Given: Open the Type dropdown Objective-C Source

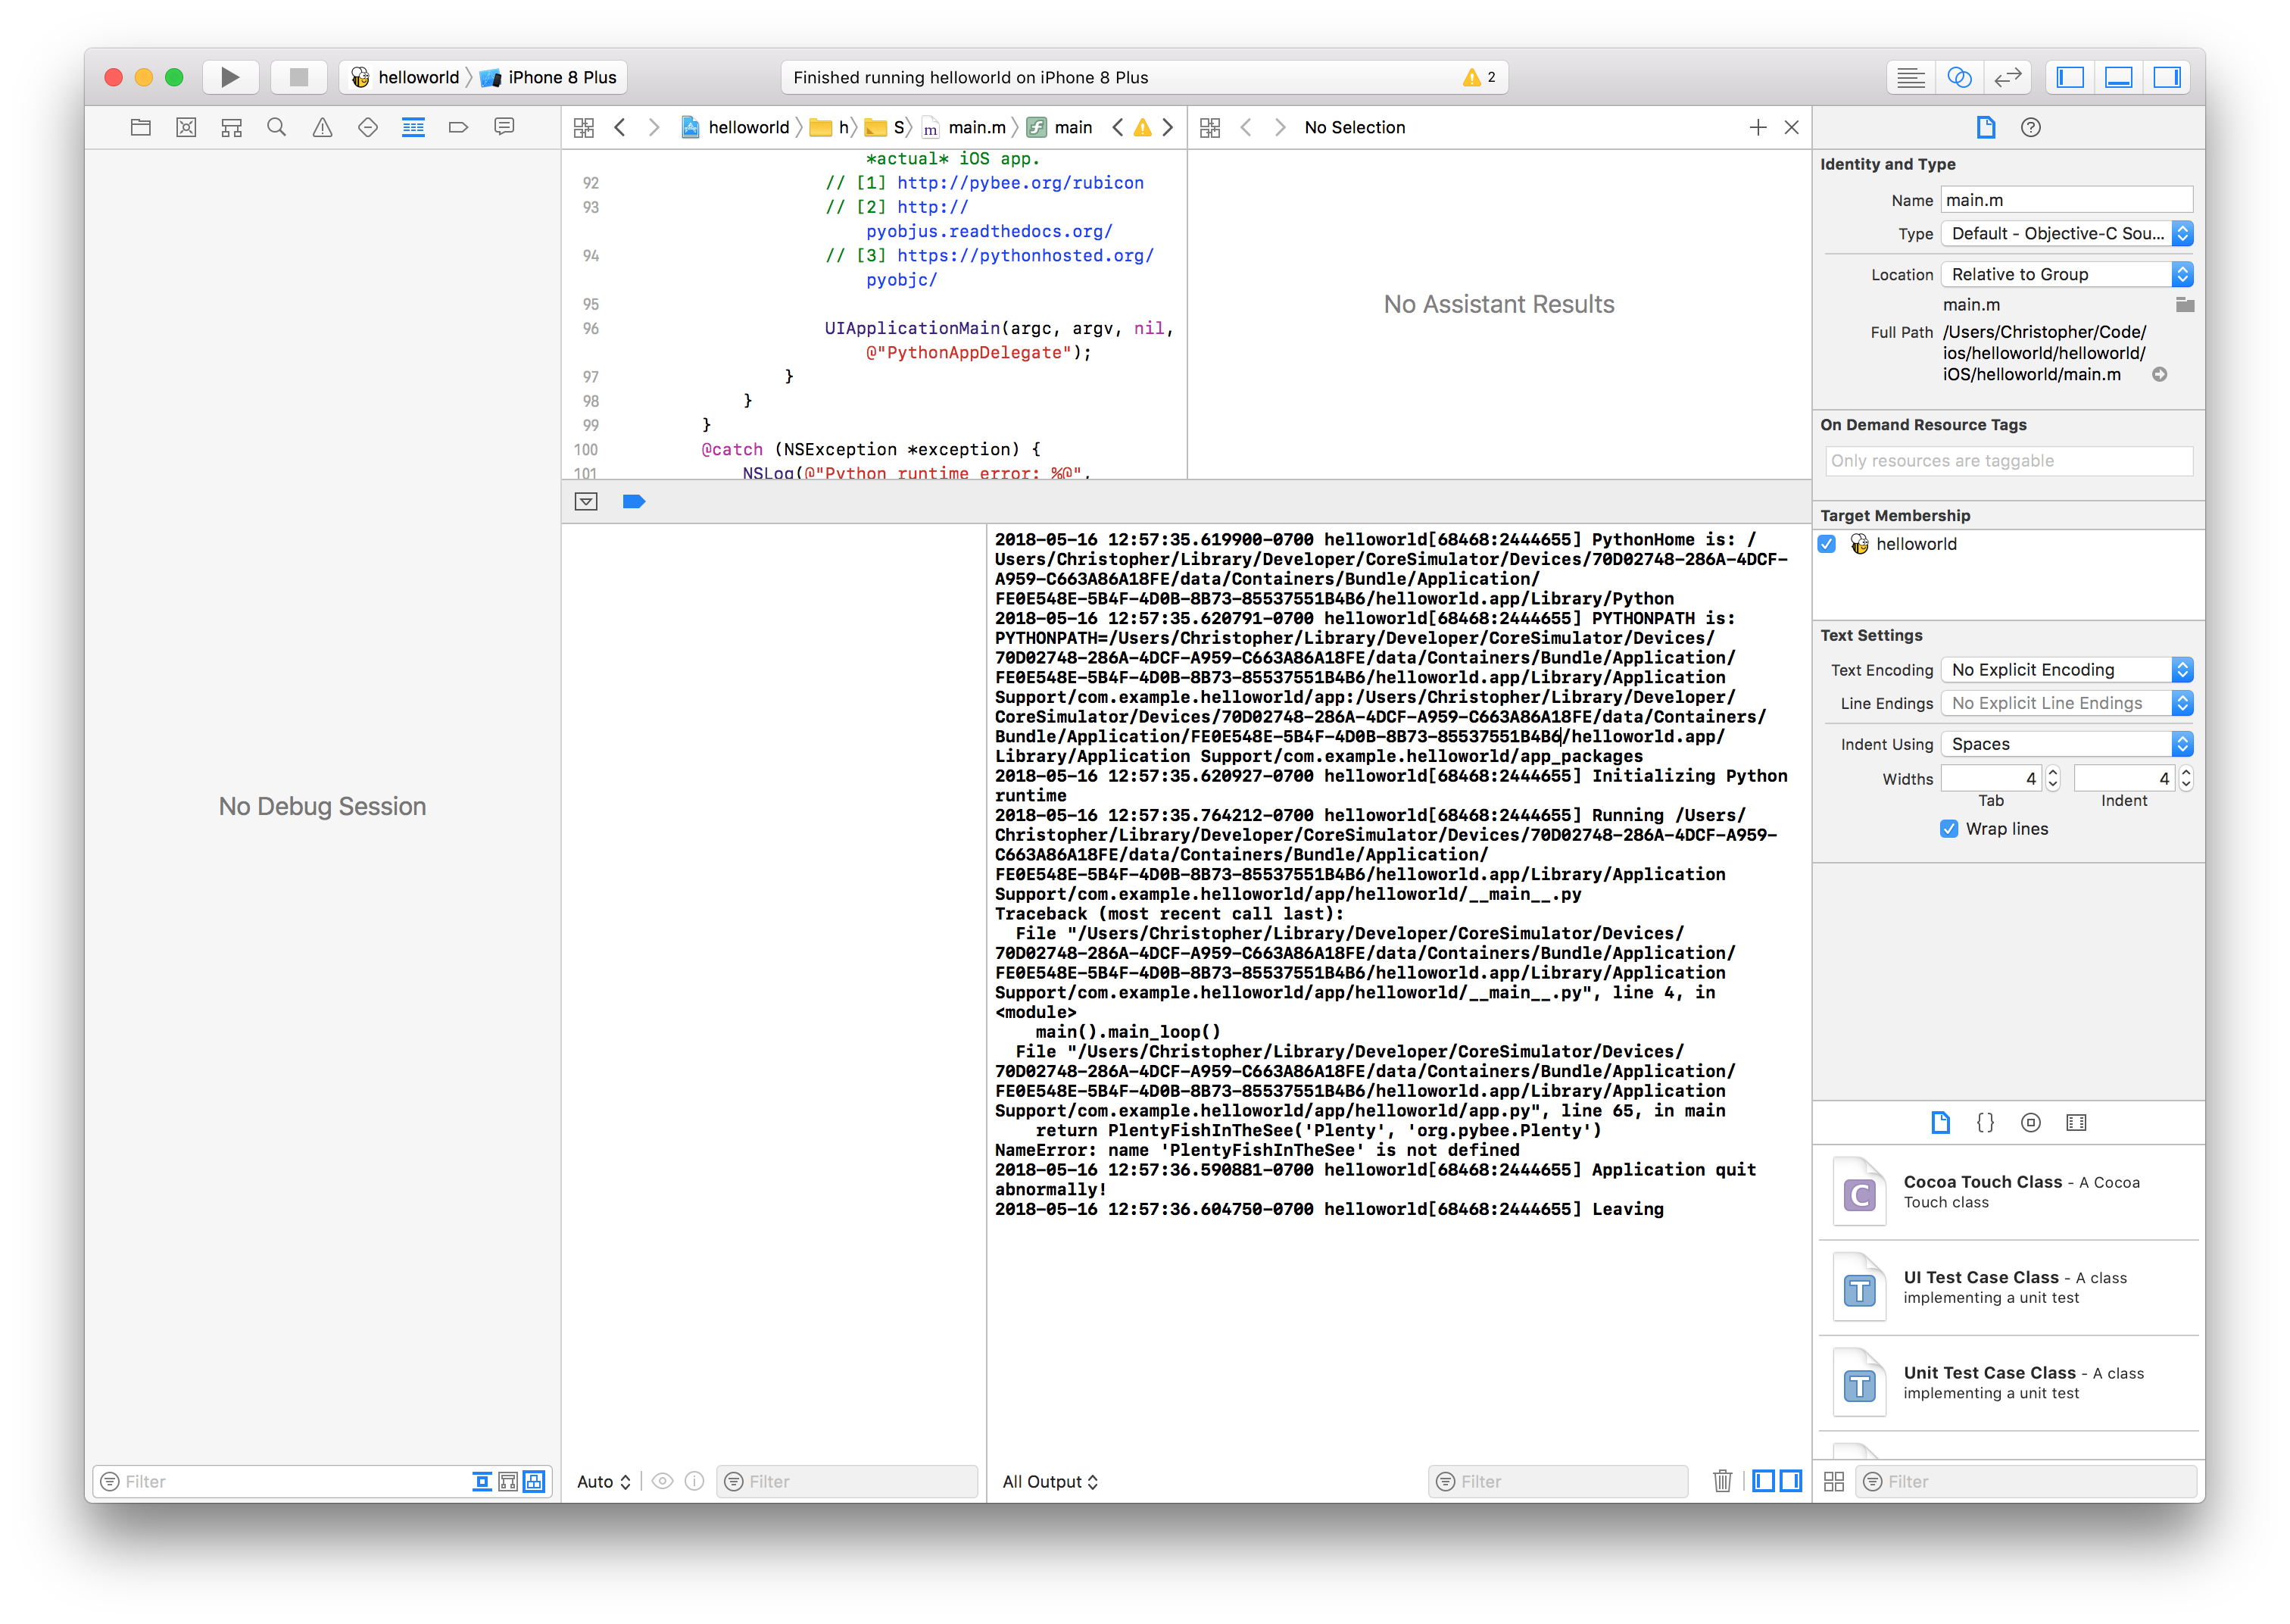Looking at the screenshot, I should pos(2066,233).
